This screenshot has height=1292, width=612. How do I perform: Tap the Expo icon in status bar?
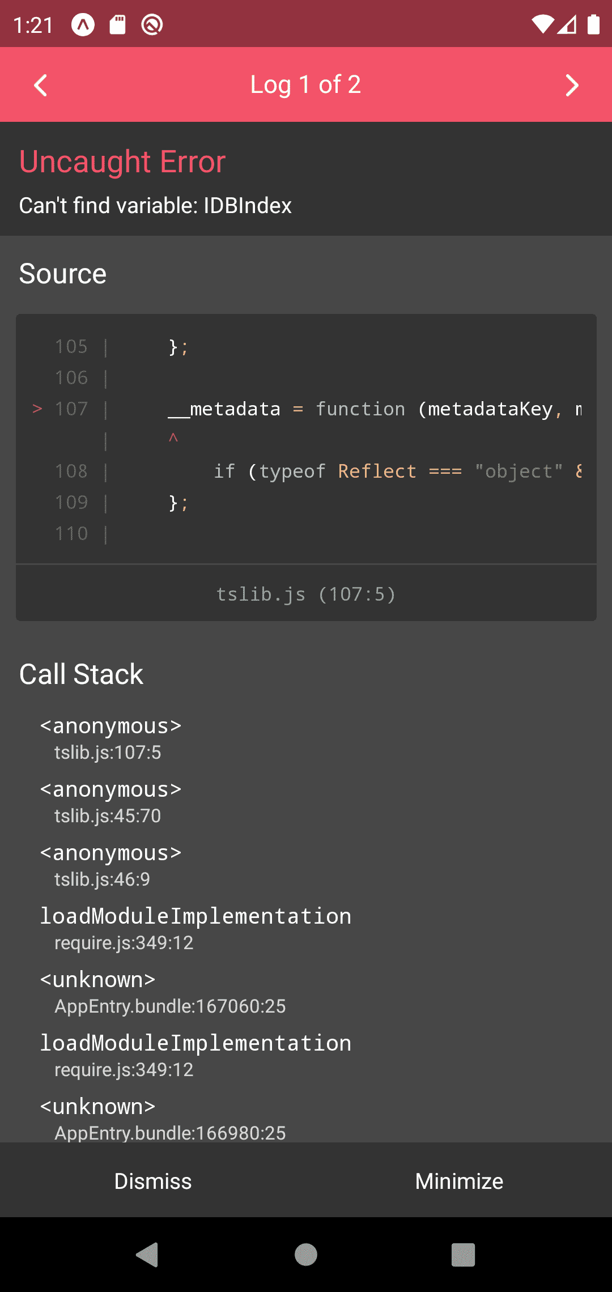[83, 24]
